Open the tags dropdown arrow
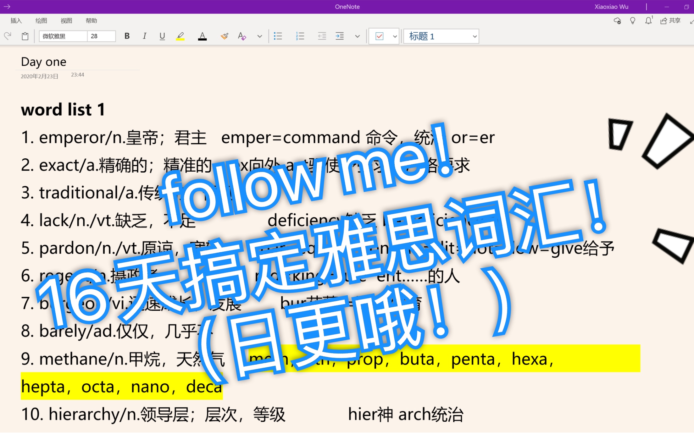The width and height of the screenshot is (694, 433). (395, 36)
